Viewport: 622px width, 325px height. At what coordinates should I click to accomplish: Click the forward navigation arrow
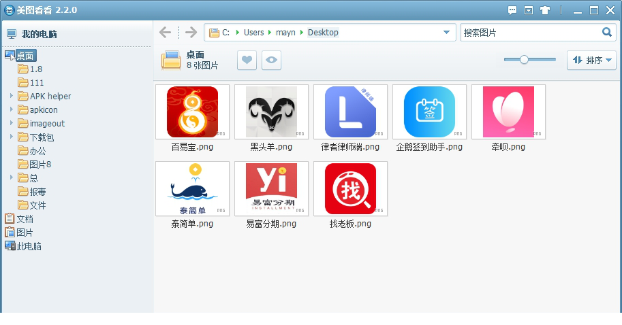coord(191,33)
